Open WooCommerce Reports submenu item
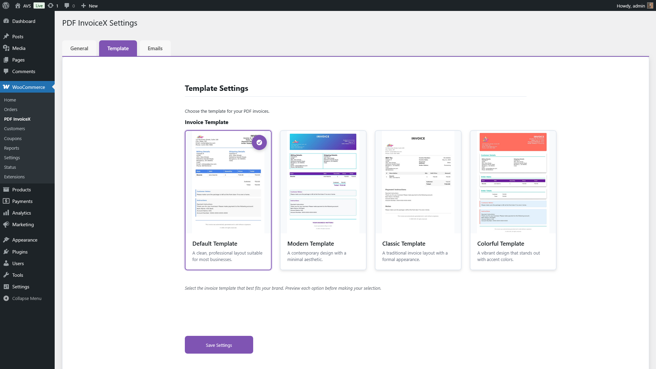The width and height of the screenshot is (656, 369). point(12,148)
